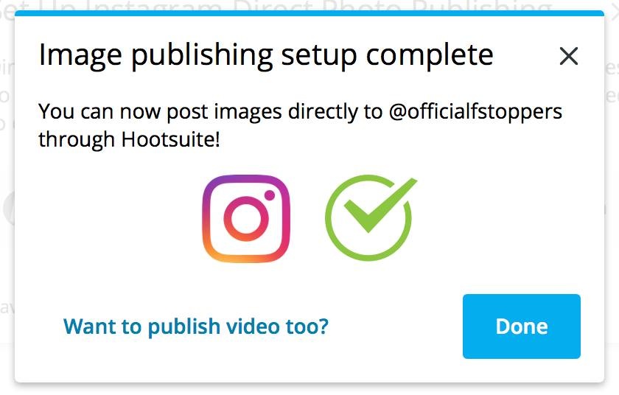Click the word 'Hootsuite!' in the message
This screenshot has width=619, height=395.
(170, 139)
